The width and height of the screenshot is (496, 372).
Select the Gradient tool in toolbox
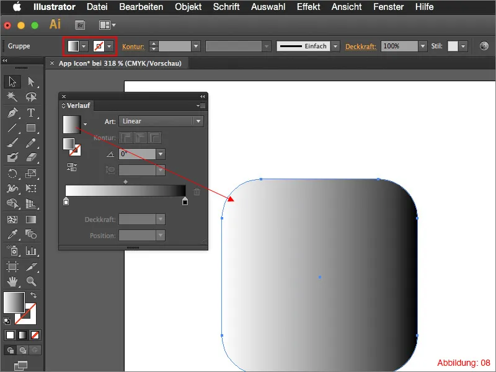coord(30,219)
